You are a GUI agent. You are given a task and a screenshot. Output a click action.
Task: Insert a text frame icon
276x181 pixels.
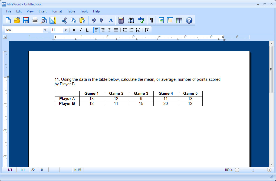coord(170,20)
